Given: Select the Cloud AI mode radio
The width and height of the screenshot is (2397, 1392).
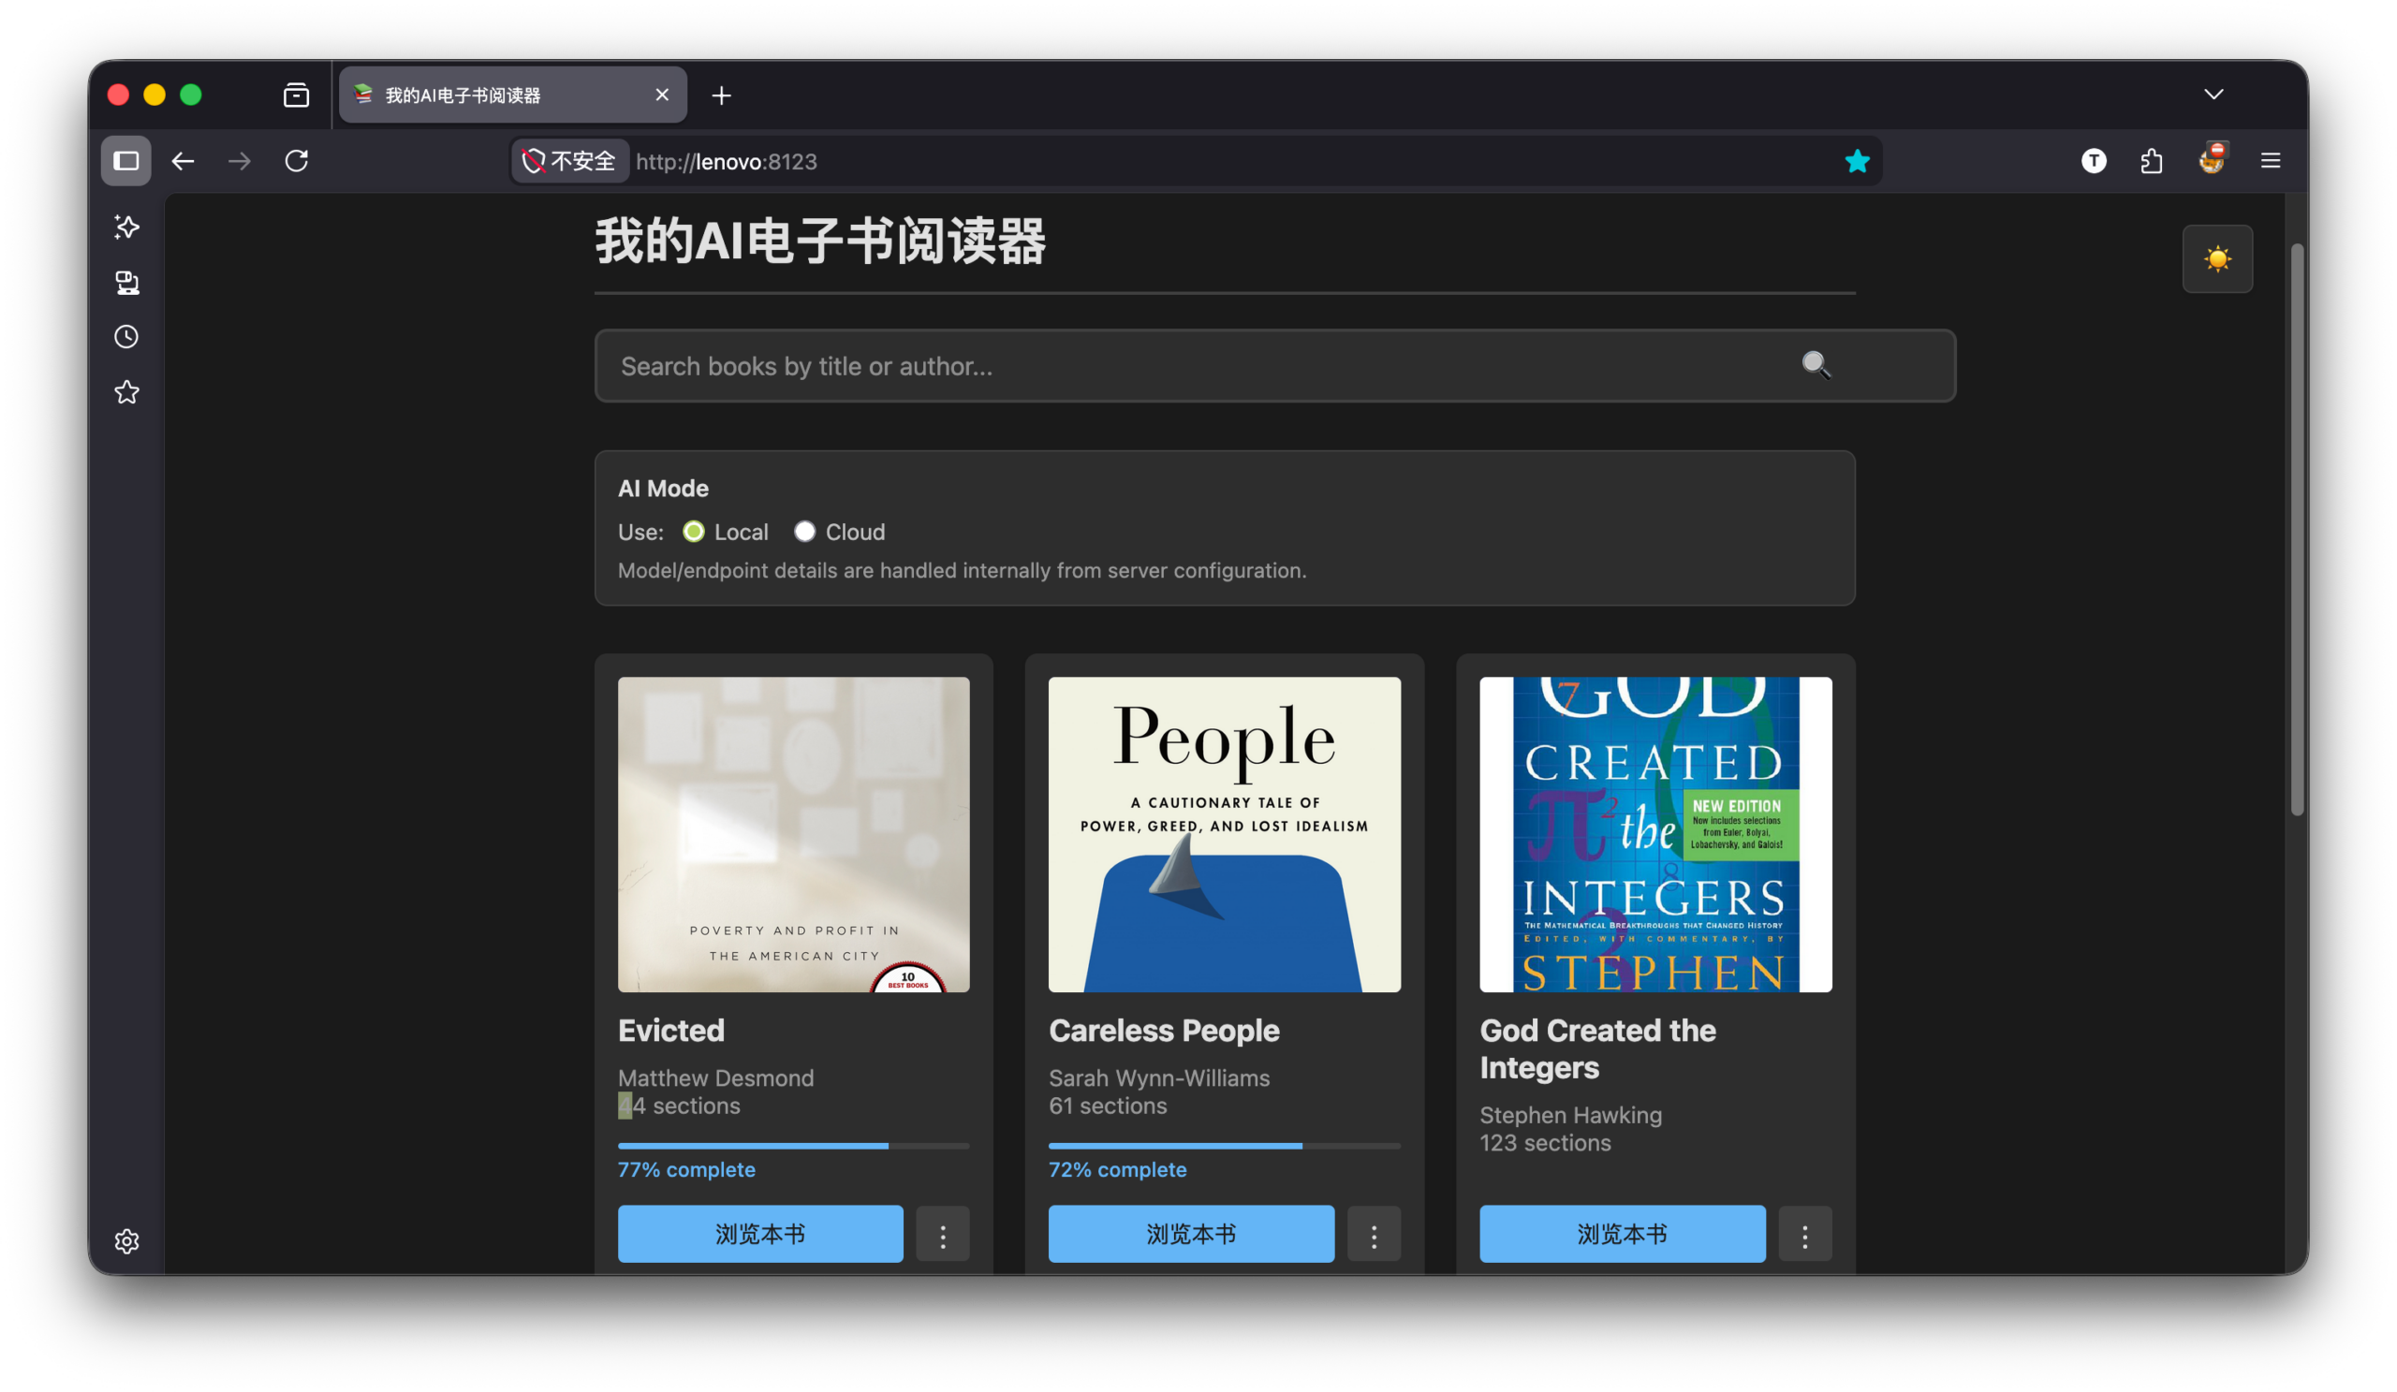Looking at the screenshot, I should (804, 532).
